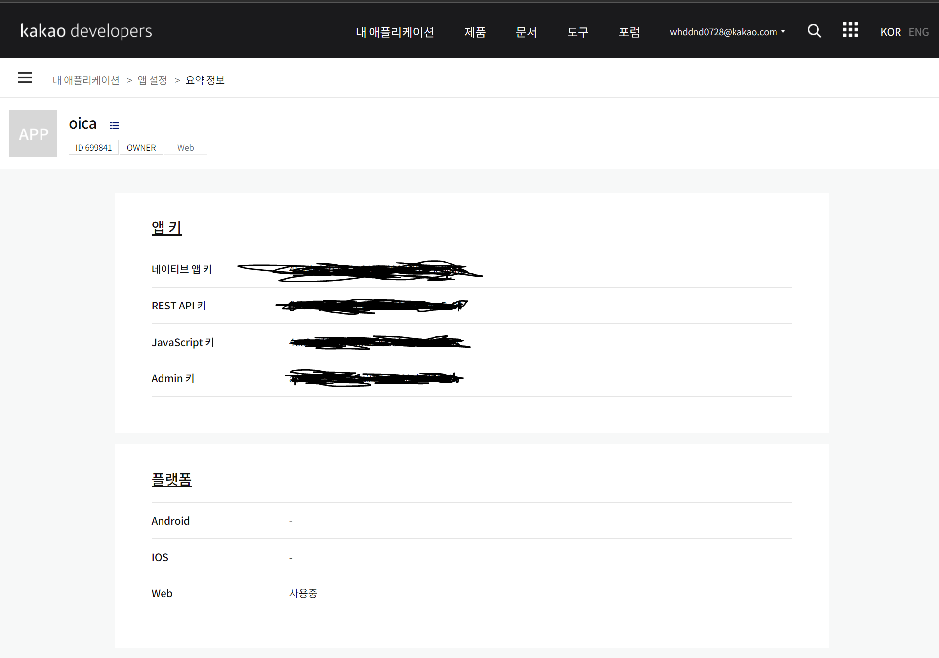The height and width of the screenshot is (658, 939).
Task: Open the 플랫폼 section heading link
Action: coord(171,480)
